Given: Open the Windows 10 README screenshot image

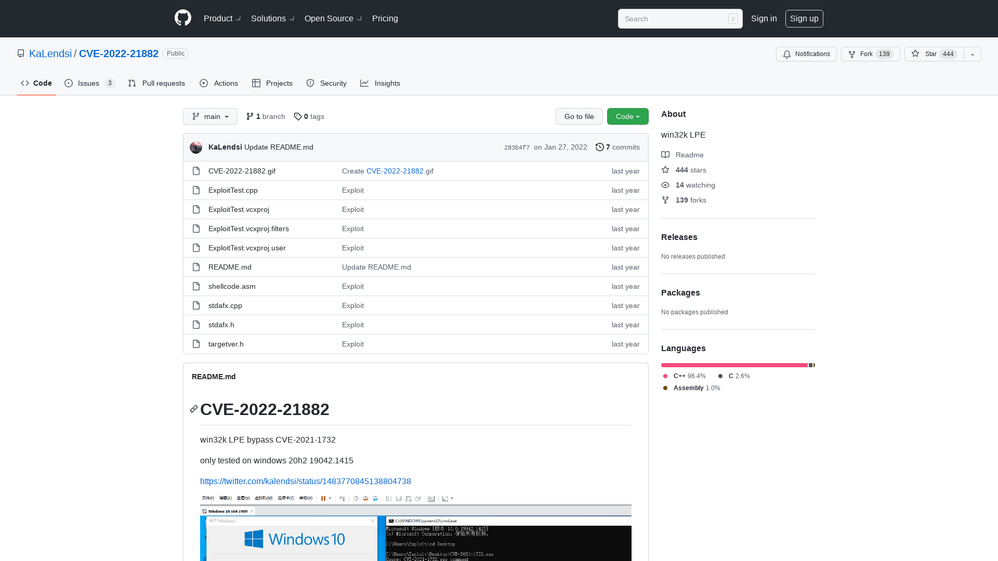Looking at the screenshot, I should coord(416,527).
